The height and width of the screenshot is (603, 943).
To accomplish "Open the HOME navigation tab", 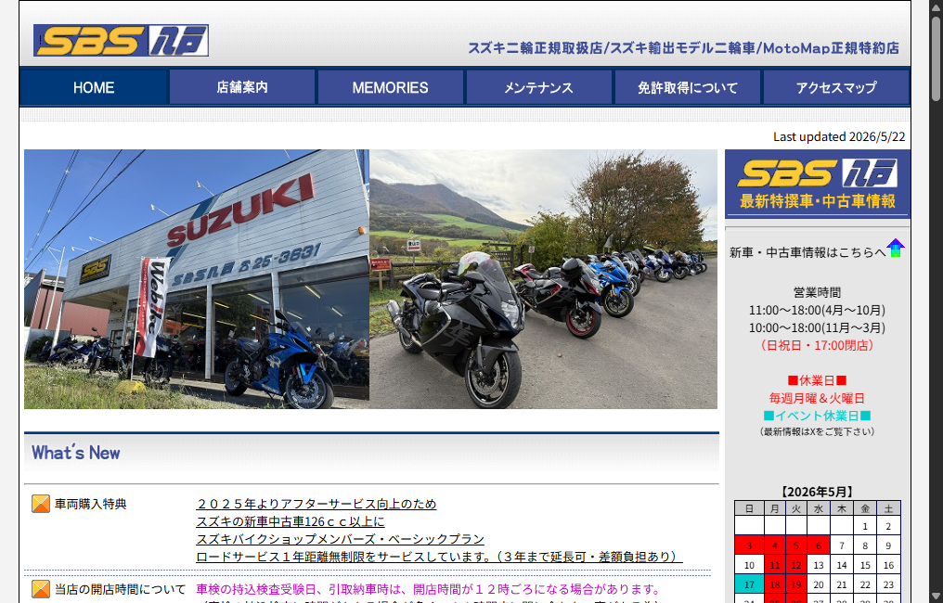I will [94, 88].
